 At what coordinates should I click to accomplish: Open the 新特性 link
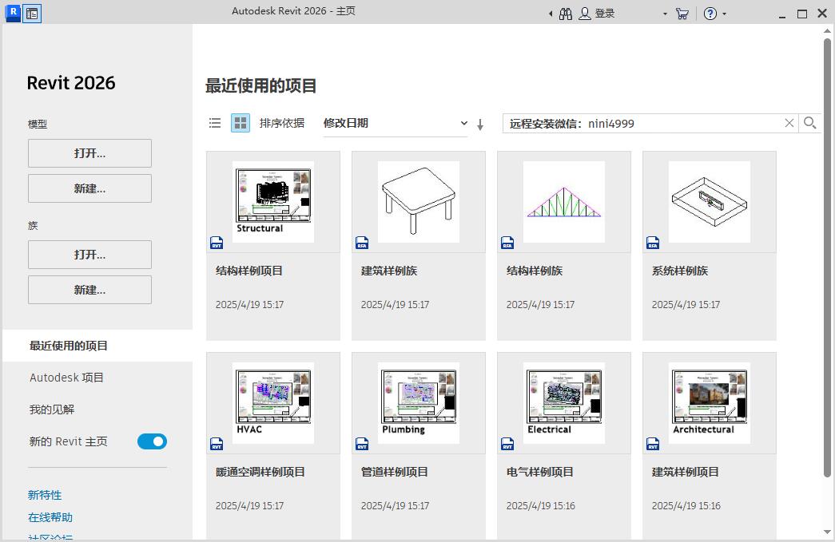pos(45,495)
